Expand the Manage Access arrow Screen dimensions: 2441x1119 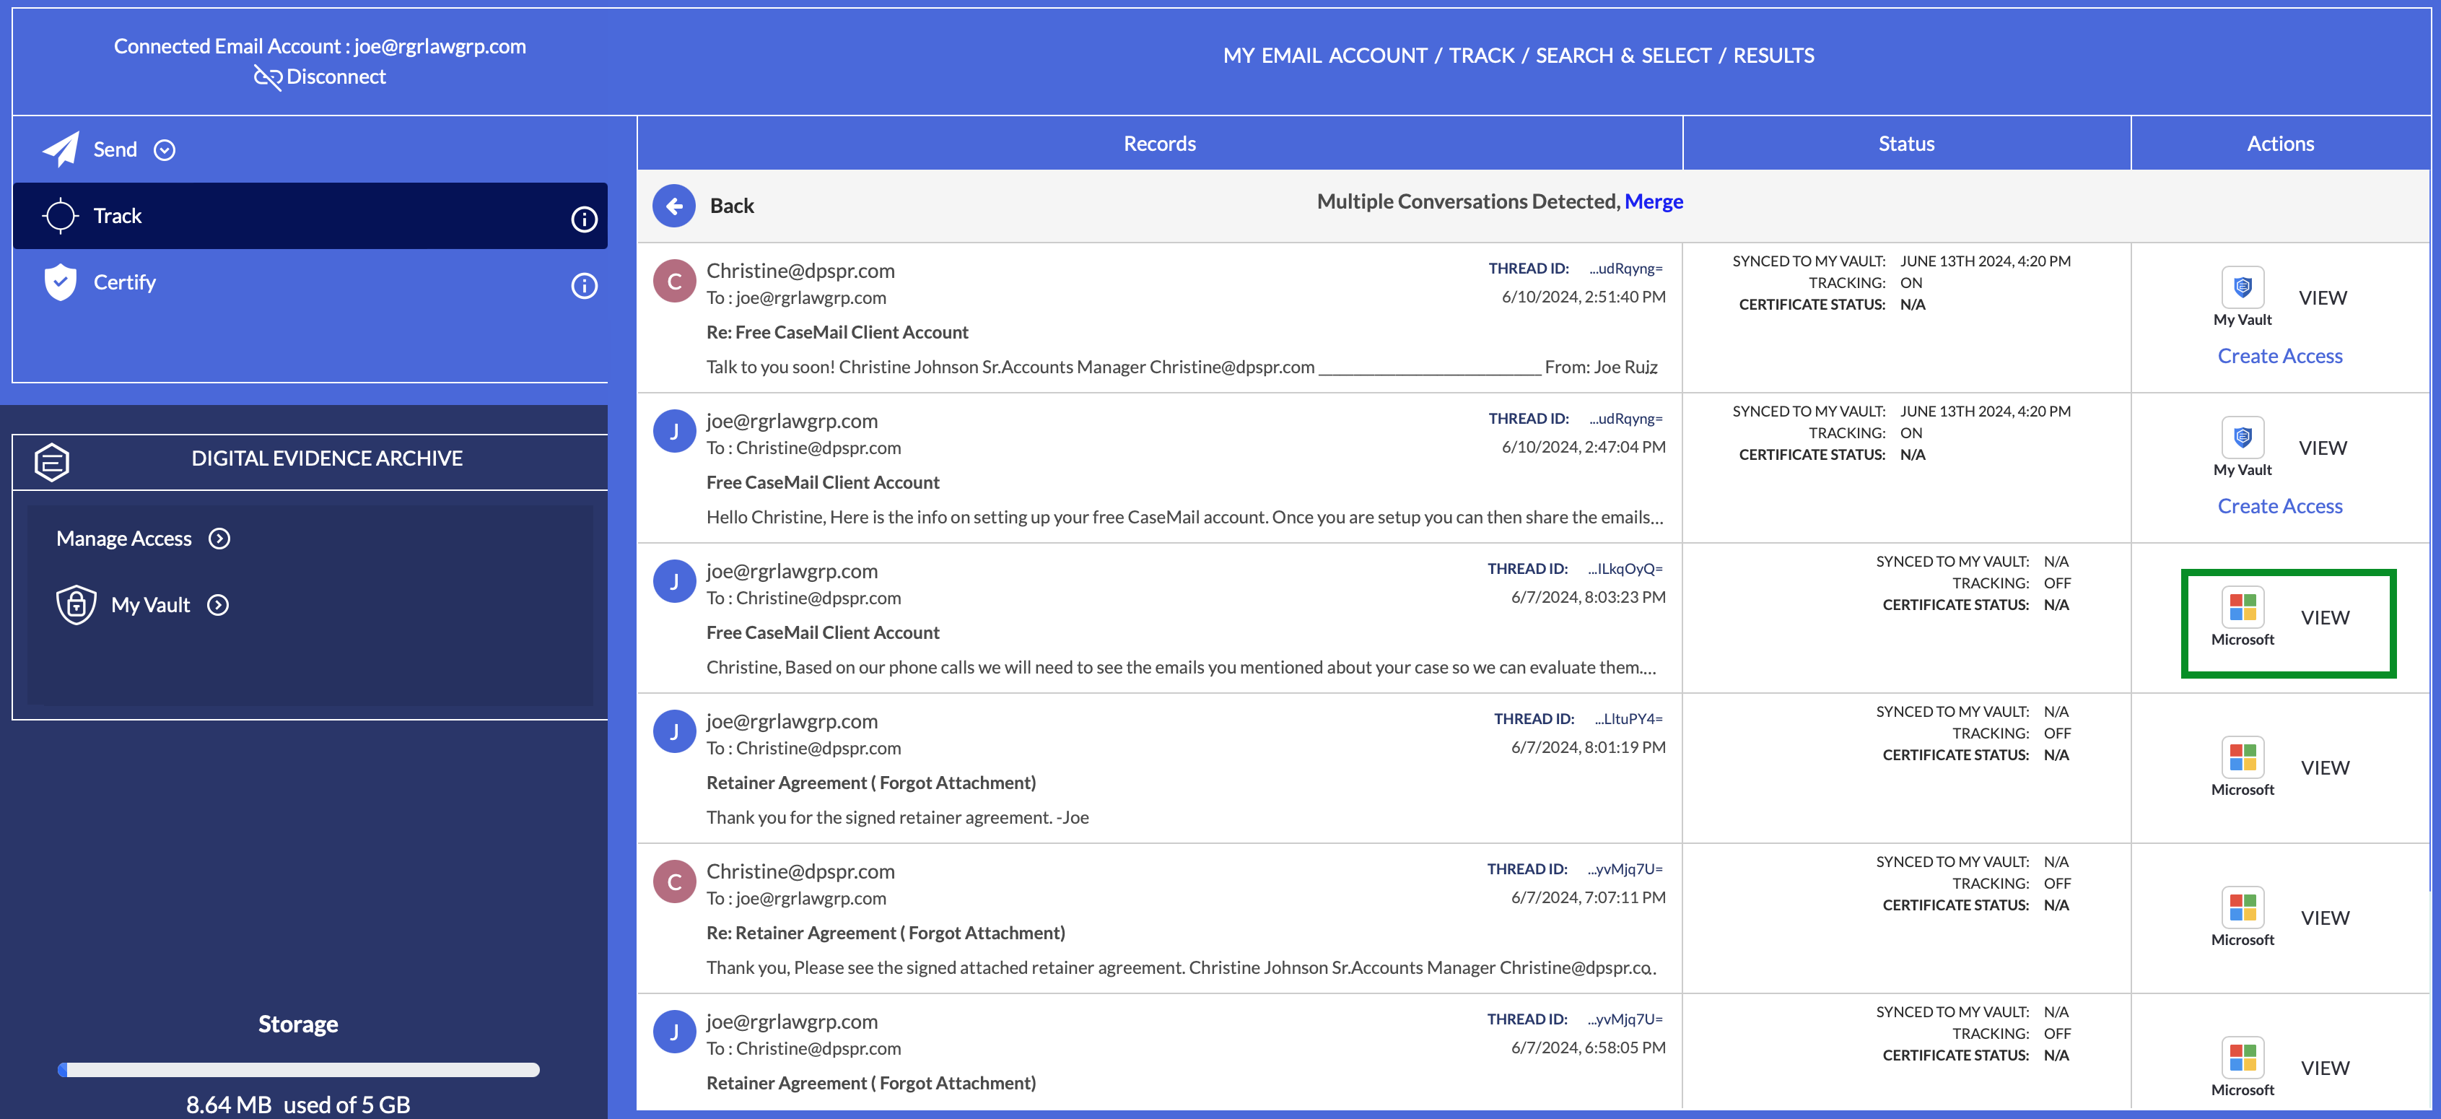220,538
